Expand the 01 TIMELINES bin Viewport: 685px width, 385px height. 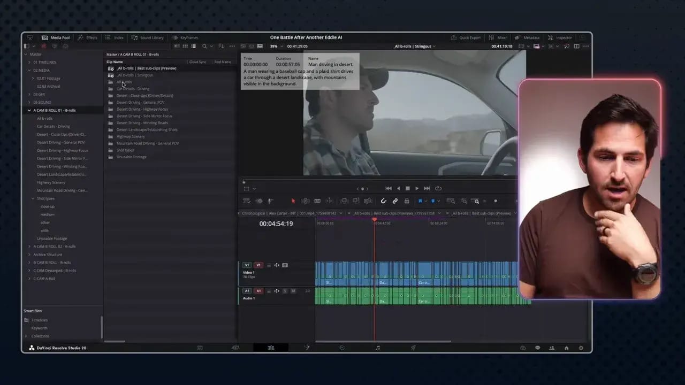[29, 62]
